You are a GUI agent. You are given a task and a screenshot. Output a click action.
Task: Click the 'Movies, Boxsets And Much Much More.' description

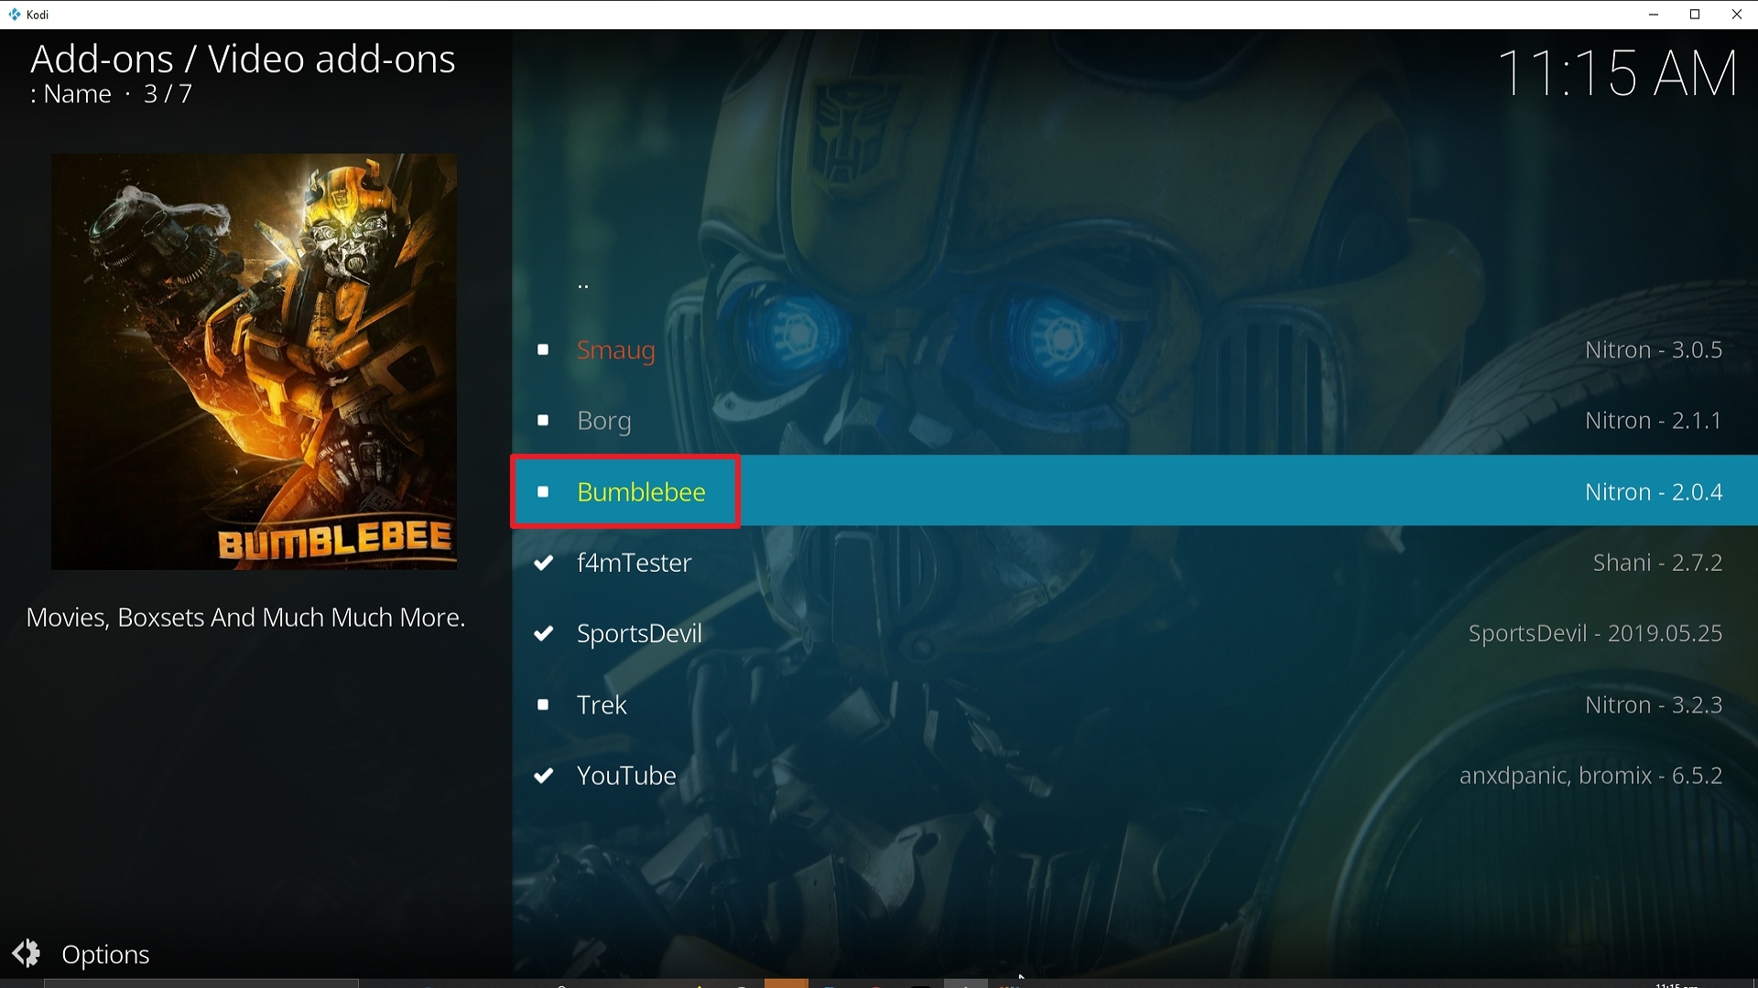(245, 617)
